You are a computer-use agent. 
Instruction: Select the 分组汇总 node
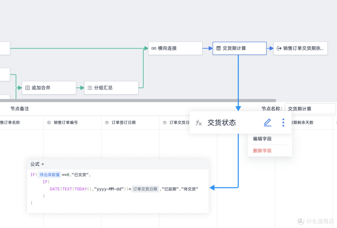coord(111,88)
